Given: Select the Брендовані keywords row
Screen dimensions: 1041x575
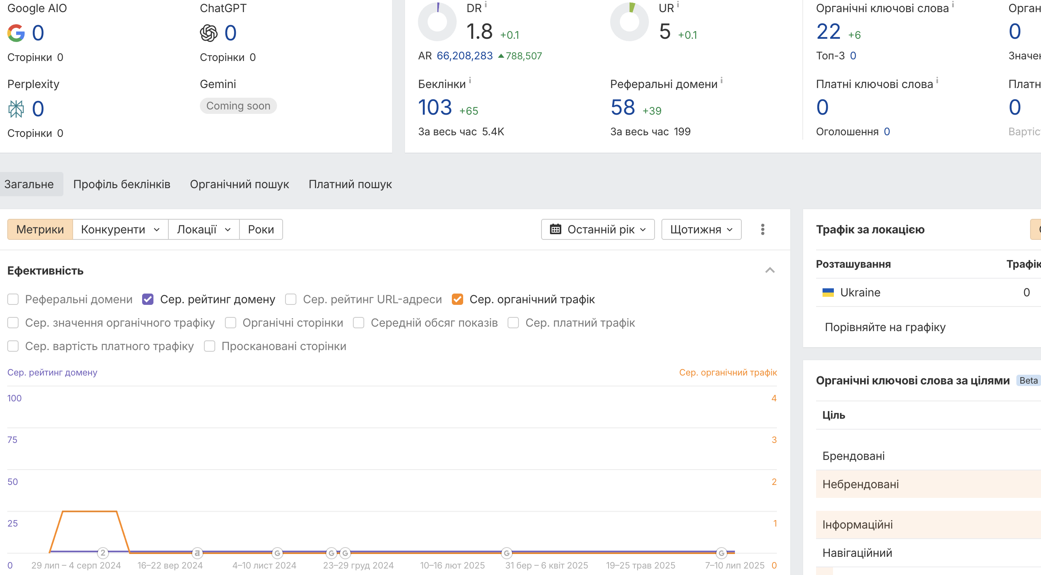Looking at the screenshot, I should pyautogui.click(x=928, y=456).
